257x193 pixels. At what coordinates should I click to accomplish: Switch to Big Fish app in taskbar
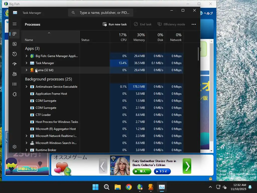140,187
